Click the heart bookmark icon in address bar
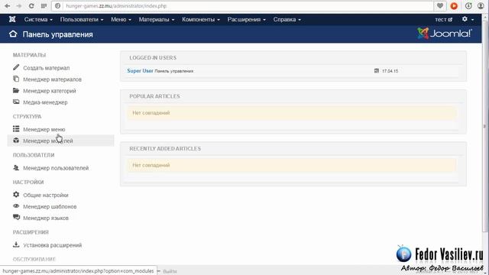 (x=440, y=5)
